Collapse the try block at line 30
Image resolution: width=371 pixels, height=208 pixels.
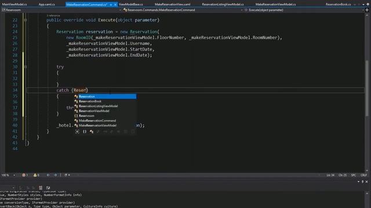coord(26,67)
